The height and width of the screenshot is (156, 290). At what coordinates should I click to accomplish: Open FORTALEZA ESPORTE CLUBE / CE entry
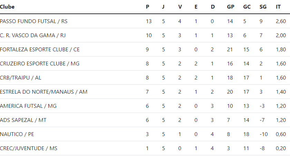(x=40, y=50)
